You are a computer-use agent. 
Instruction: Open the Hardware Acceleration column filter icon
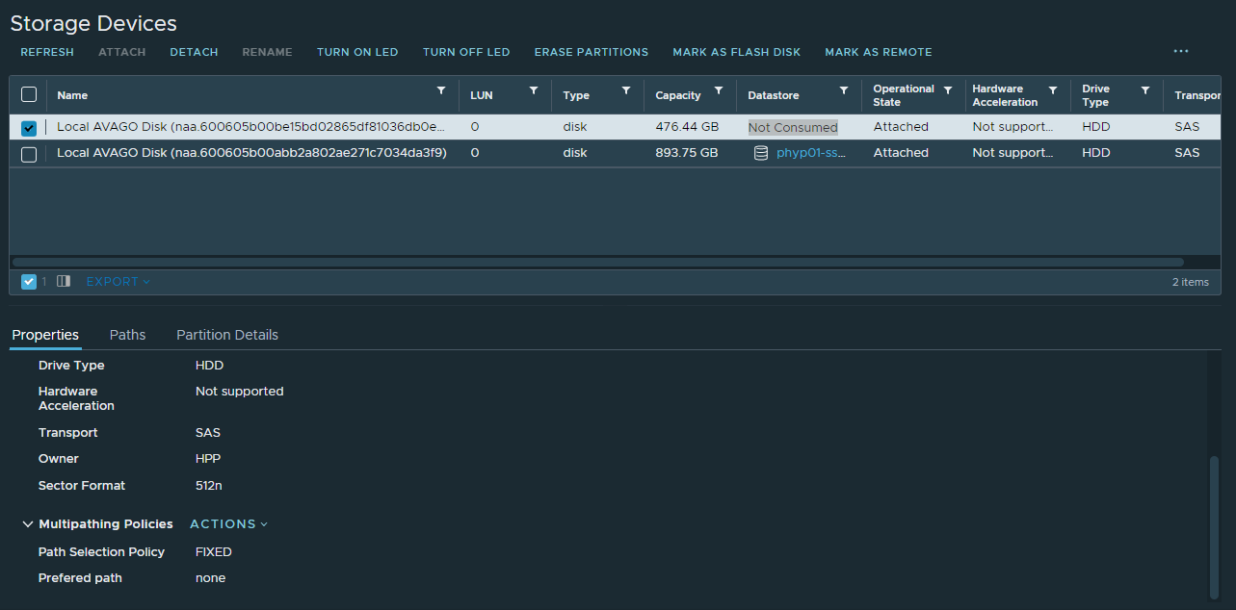tap(1053, 90)
